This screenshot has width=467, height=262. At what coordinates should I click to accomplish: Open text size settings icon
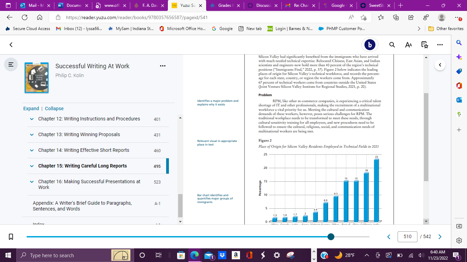(409, 45)
